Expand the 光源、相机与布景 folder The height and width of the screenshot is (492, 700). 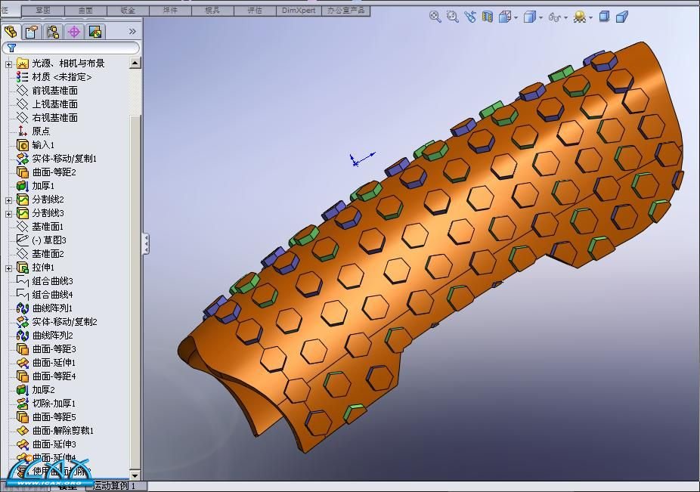point(9,63)
